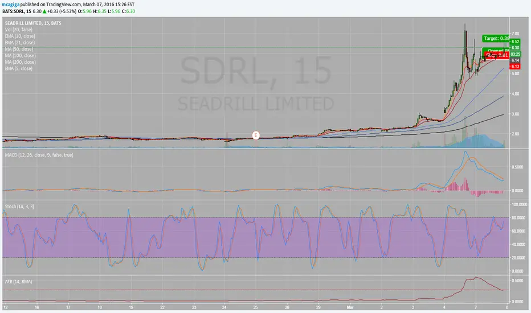Click the MACD (12, 26, close, 9) pane label
The height and width of the screenshot is (313, 531).
coord(39,155)
